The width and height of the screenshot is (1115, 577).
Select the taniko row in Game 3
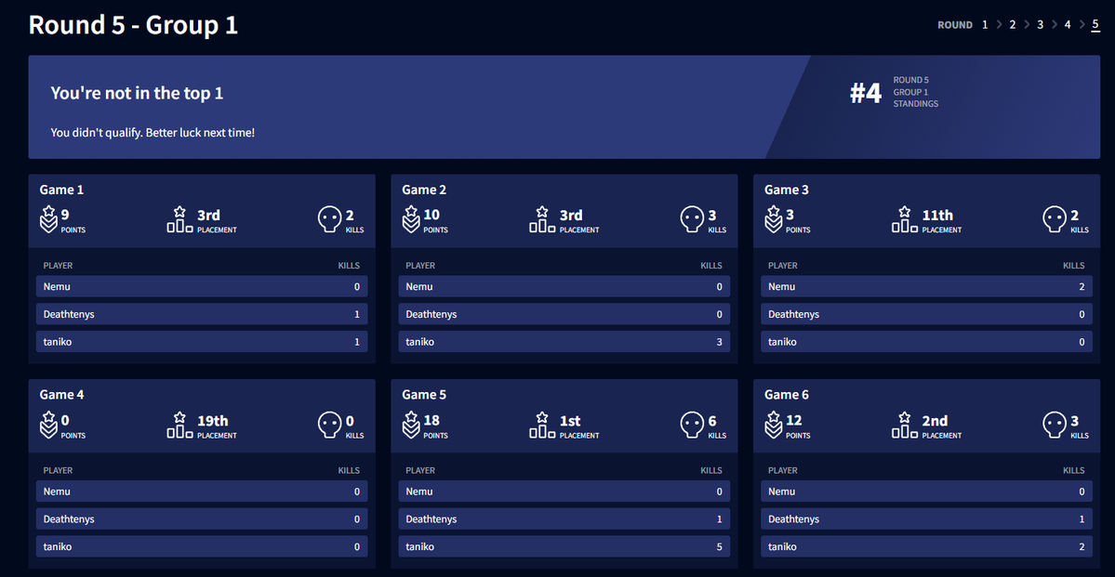tap(926, 342)
